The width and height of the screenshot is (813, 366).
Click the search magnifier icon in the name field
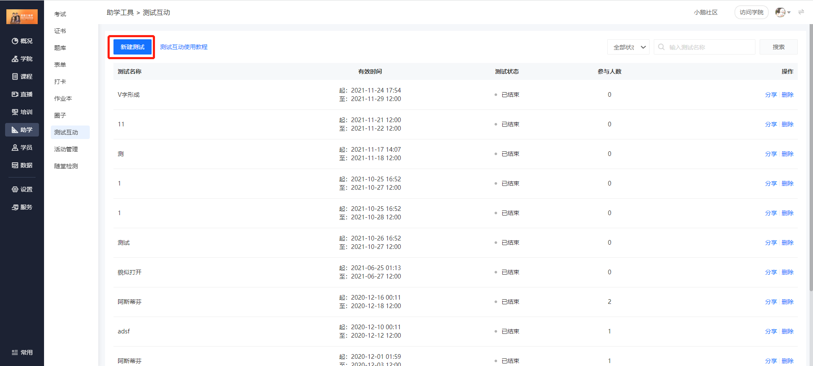[661, 47]
